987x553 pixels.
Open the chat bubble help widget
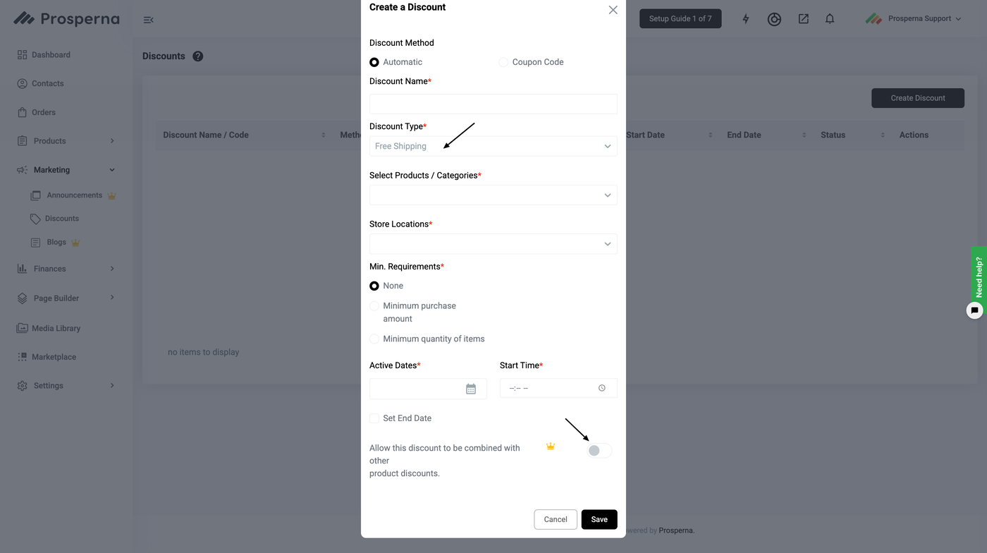tap(974, 310)
